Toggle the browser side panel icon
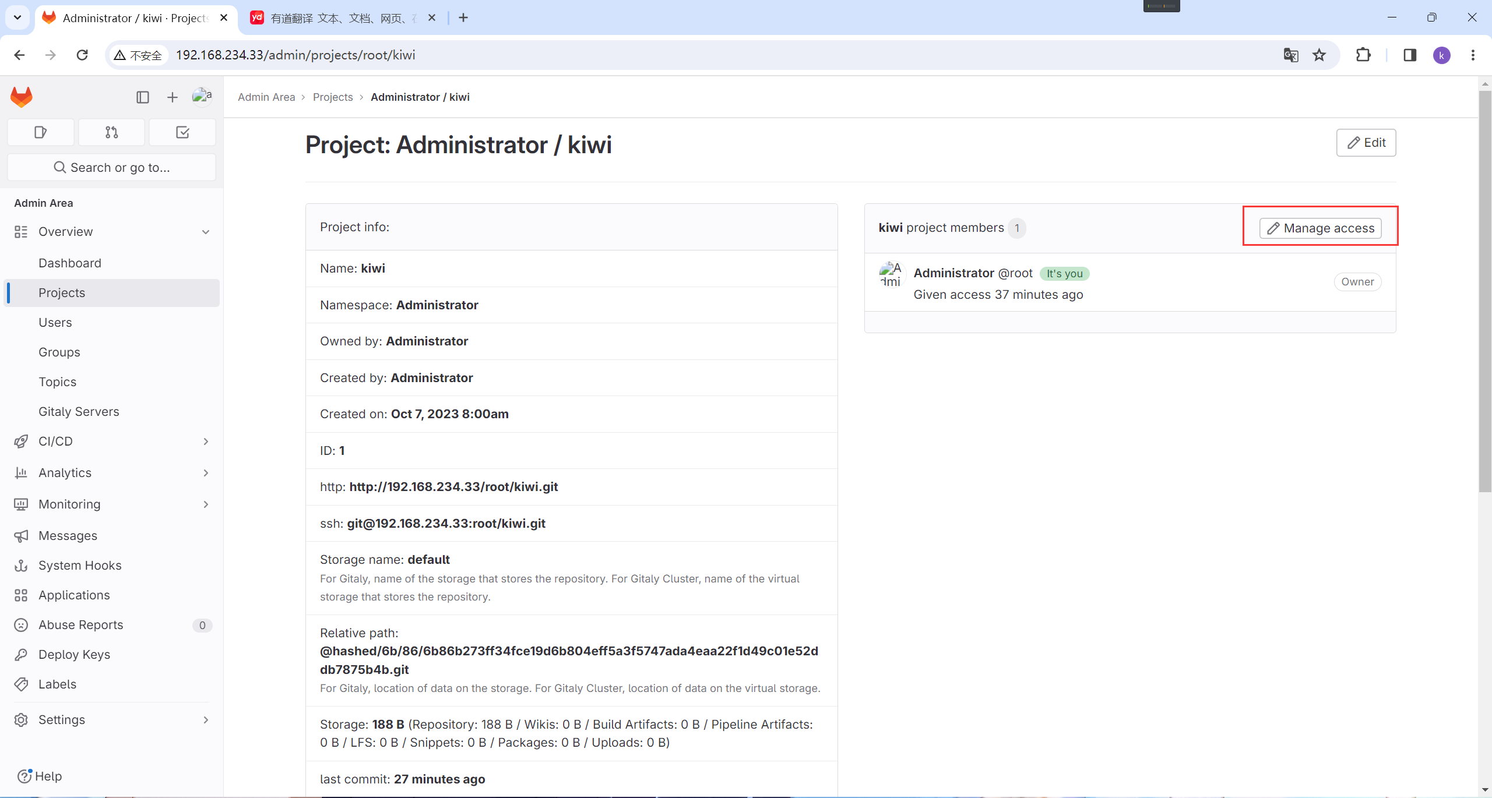This screenshot has height=798, width=1492. 1409,55
